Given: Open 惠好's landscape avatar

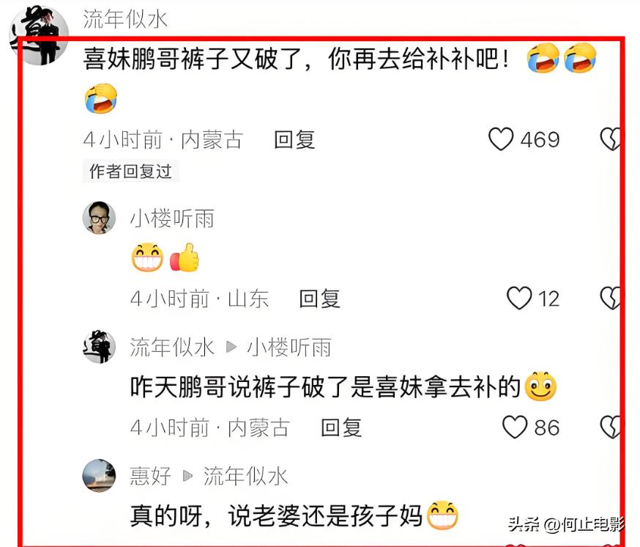Looking at the screenshot, I should click(x=99, y=475).
